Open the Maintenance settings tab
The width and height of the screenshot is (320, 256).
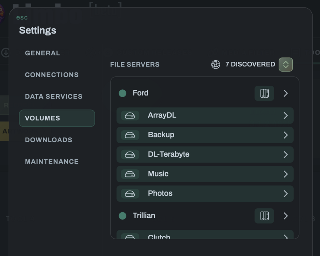point(52,161)
